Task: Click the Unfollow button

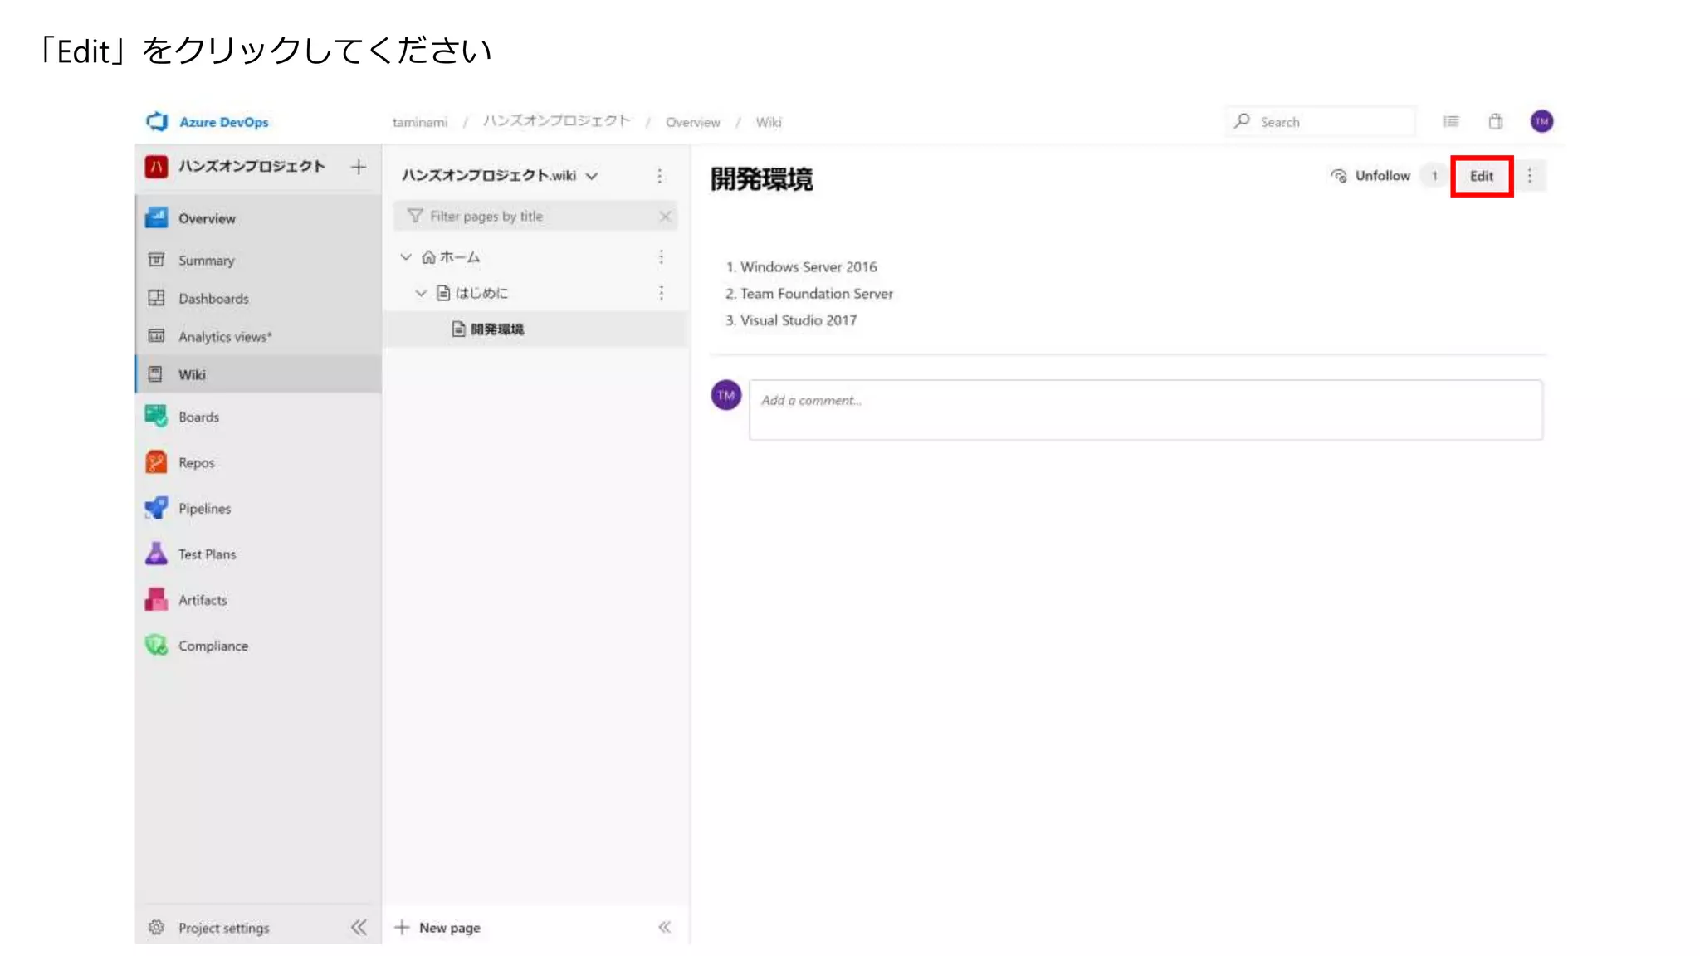Action: pyautogui.click(x=1370, y=176)
